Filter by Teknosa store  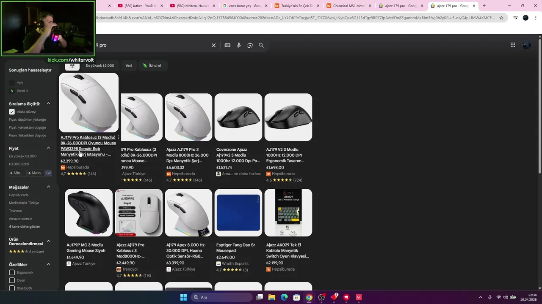tap(15, 211)
